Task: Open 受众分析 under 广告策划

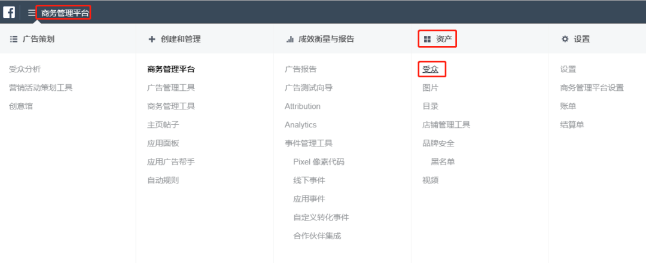Action: (x=25, y=69)
